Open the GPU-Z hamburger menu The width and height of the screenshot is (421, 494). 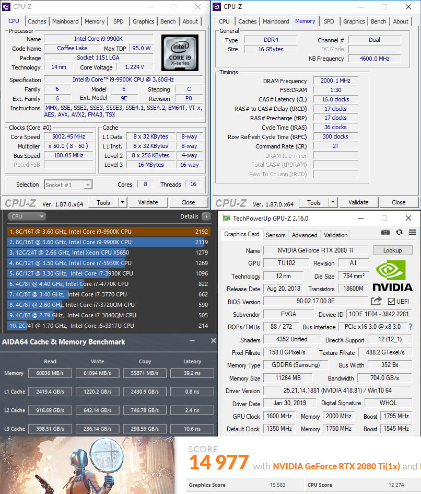[x=412, y=233]
